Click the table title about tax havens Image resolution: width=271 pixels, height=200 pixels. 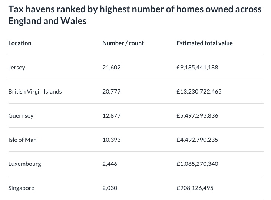point(135,15)
